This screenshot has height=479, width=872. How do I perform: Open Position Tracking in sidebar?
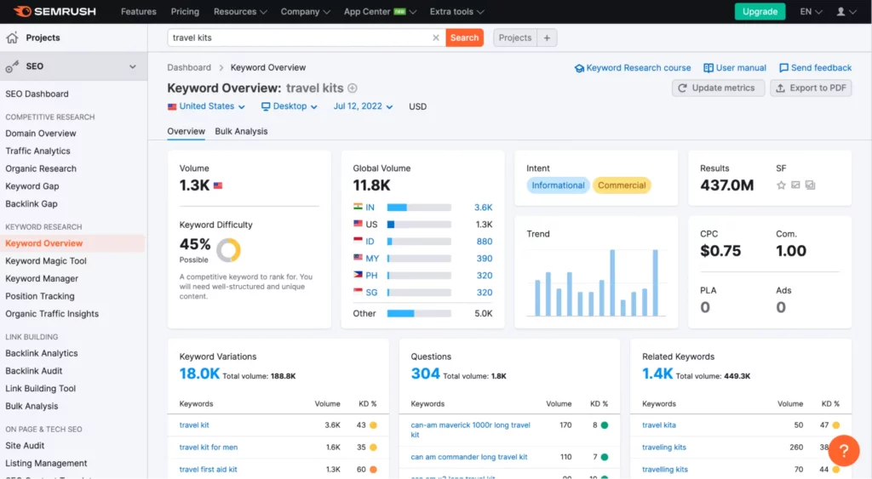tap(39, 296)
